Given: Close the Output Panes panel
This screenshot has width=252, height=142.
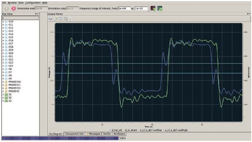Looking at the screenshot, I should [250, 14].
